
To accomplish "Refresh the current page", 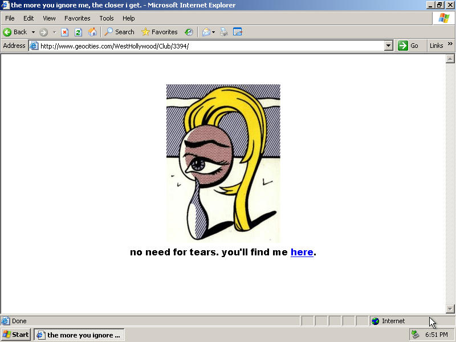I will tap(79, 32).
